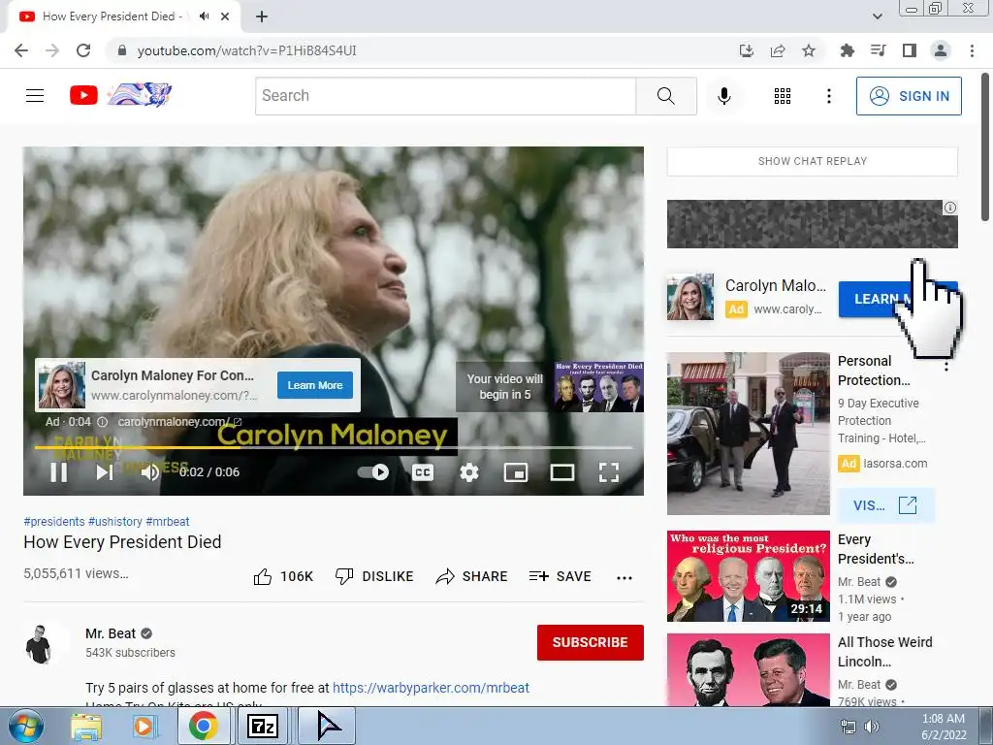Subscribe to Mr. Beat

(x=591, y=642)
